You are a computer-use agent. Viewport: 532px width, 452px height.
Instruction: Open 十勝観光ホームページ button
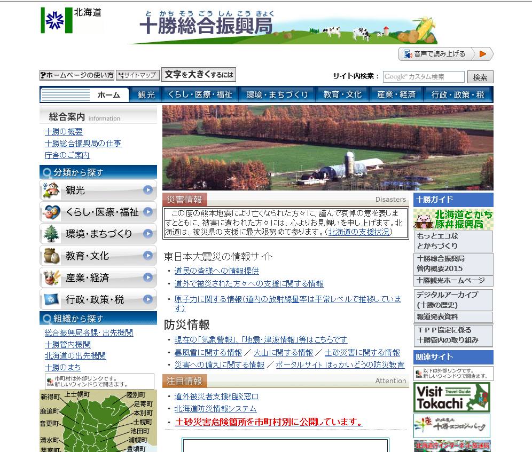point(453,281)
